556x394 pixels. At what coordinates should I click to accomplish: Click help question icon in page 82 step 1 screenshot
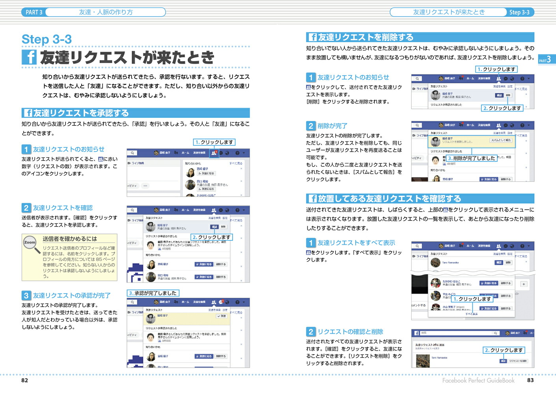tap(237, 153)
